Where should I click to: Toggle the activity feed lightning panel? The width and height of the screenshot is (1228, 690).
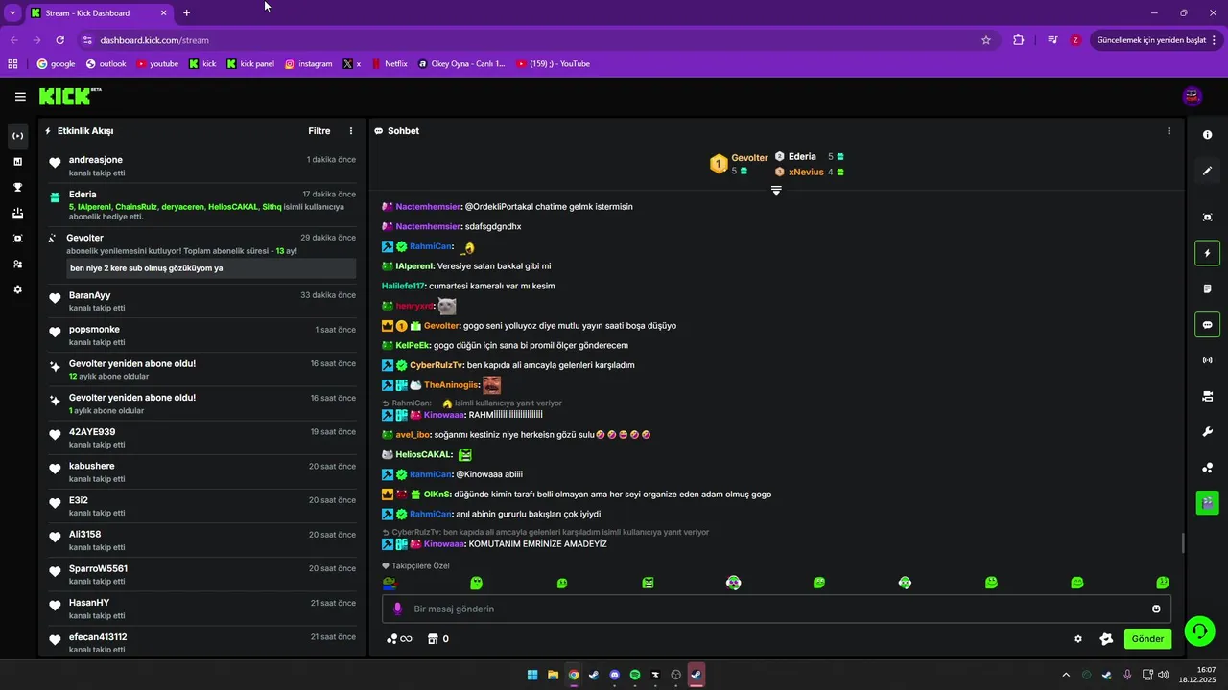tap(1207, 253)
